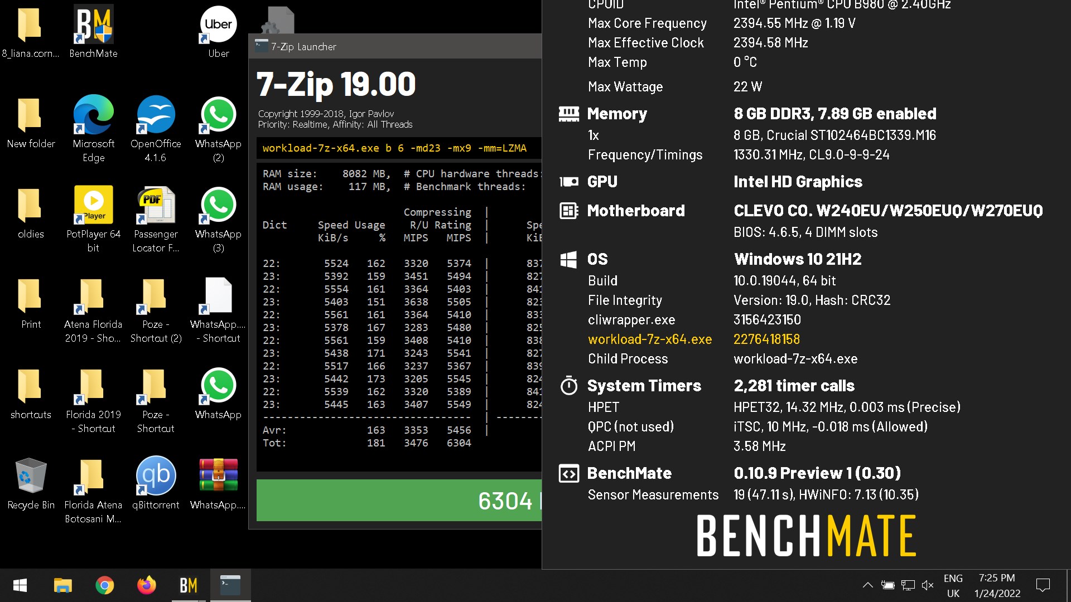Viewport: 1071px width, 602px height.
Task: Switch to BenchMate in taskbar
Action: [188, 585]
